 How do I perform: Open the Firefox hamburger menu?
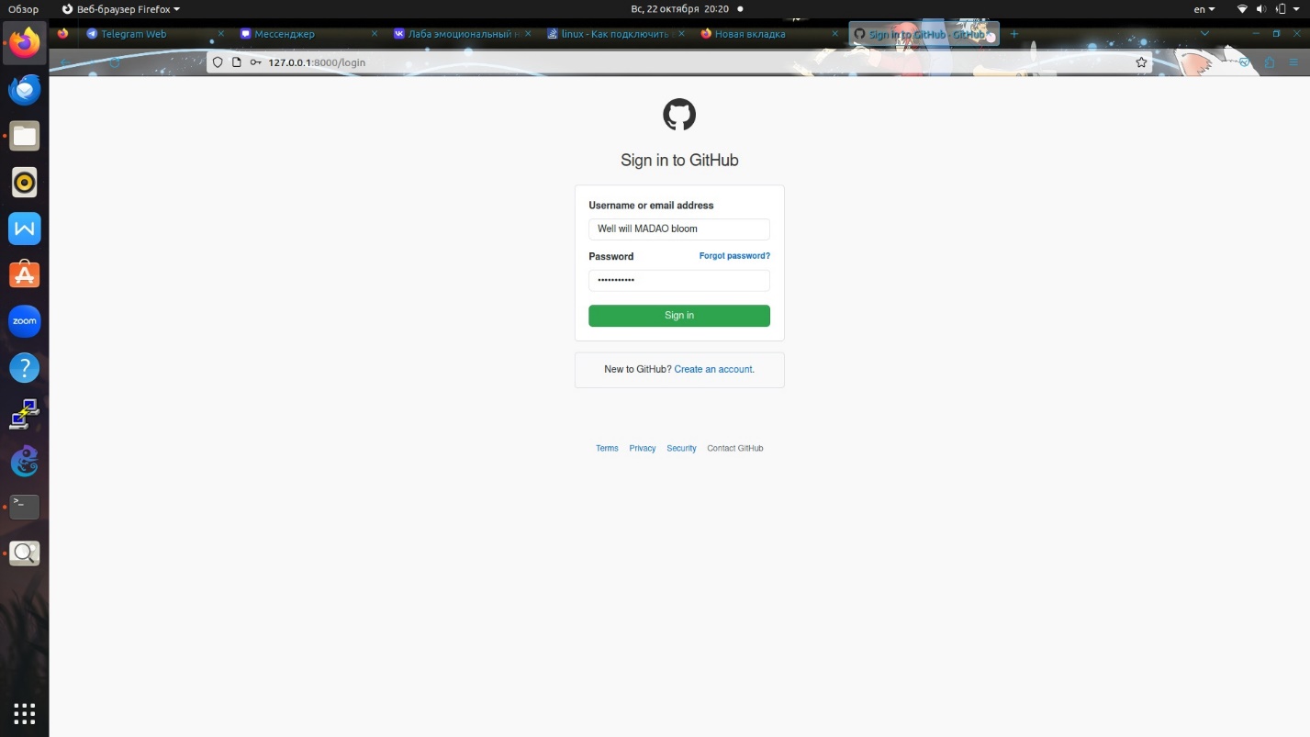(1293, 62)
